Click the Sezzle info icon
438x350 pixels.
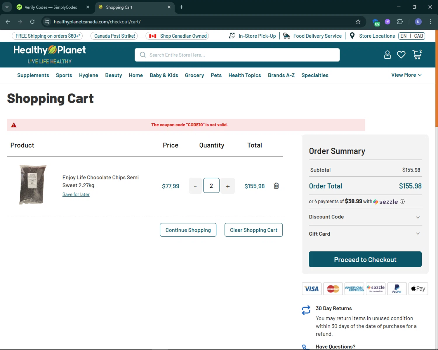402,202
